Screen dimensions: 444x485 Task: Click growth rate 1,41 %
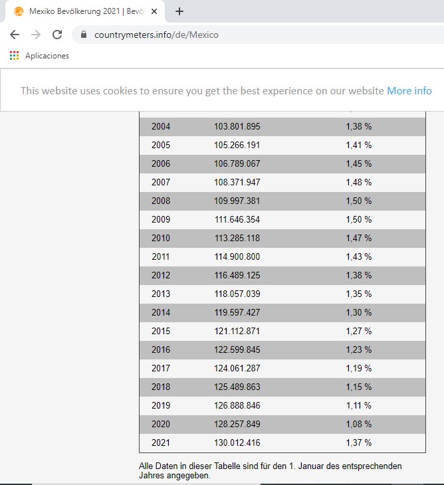tap(359, 145)
